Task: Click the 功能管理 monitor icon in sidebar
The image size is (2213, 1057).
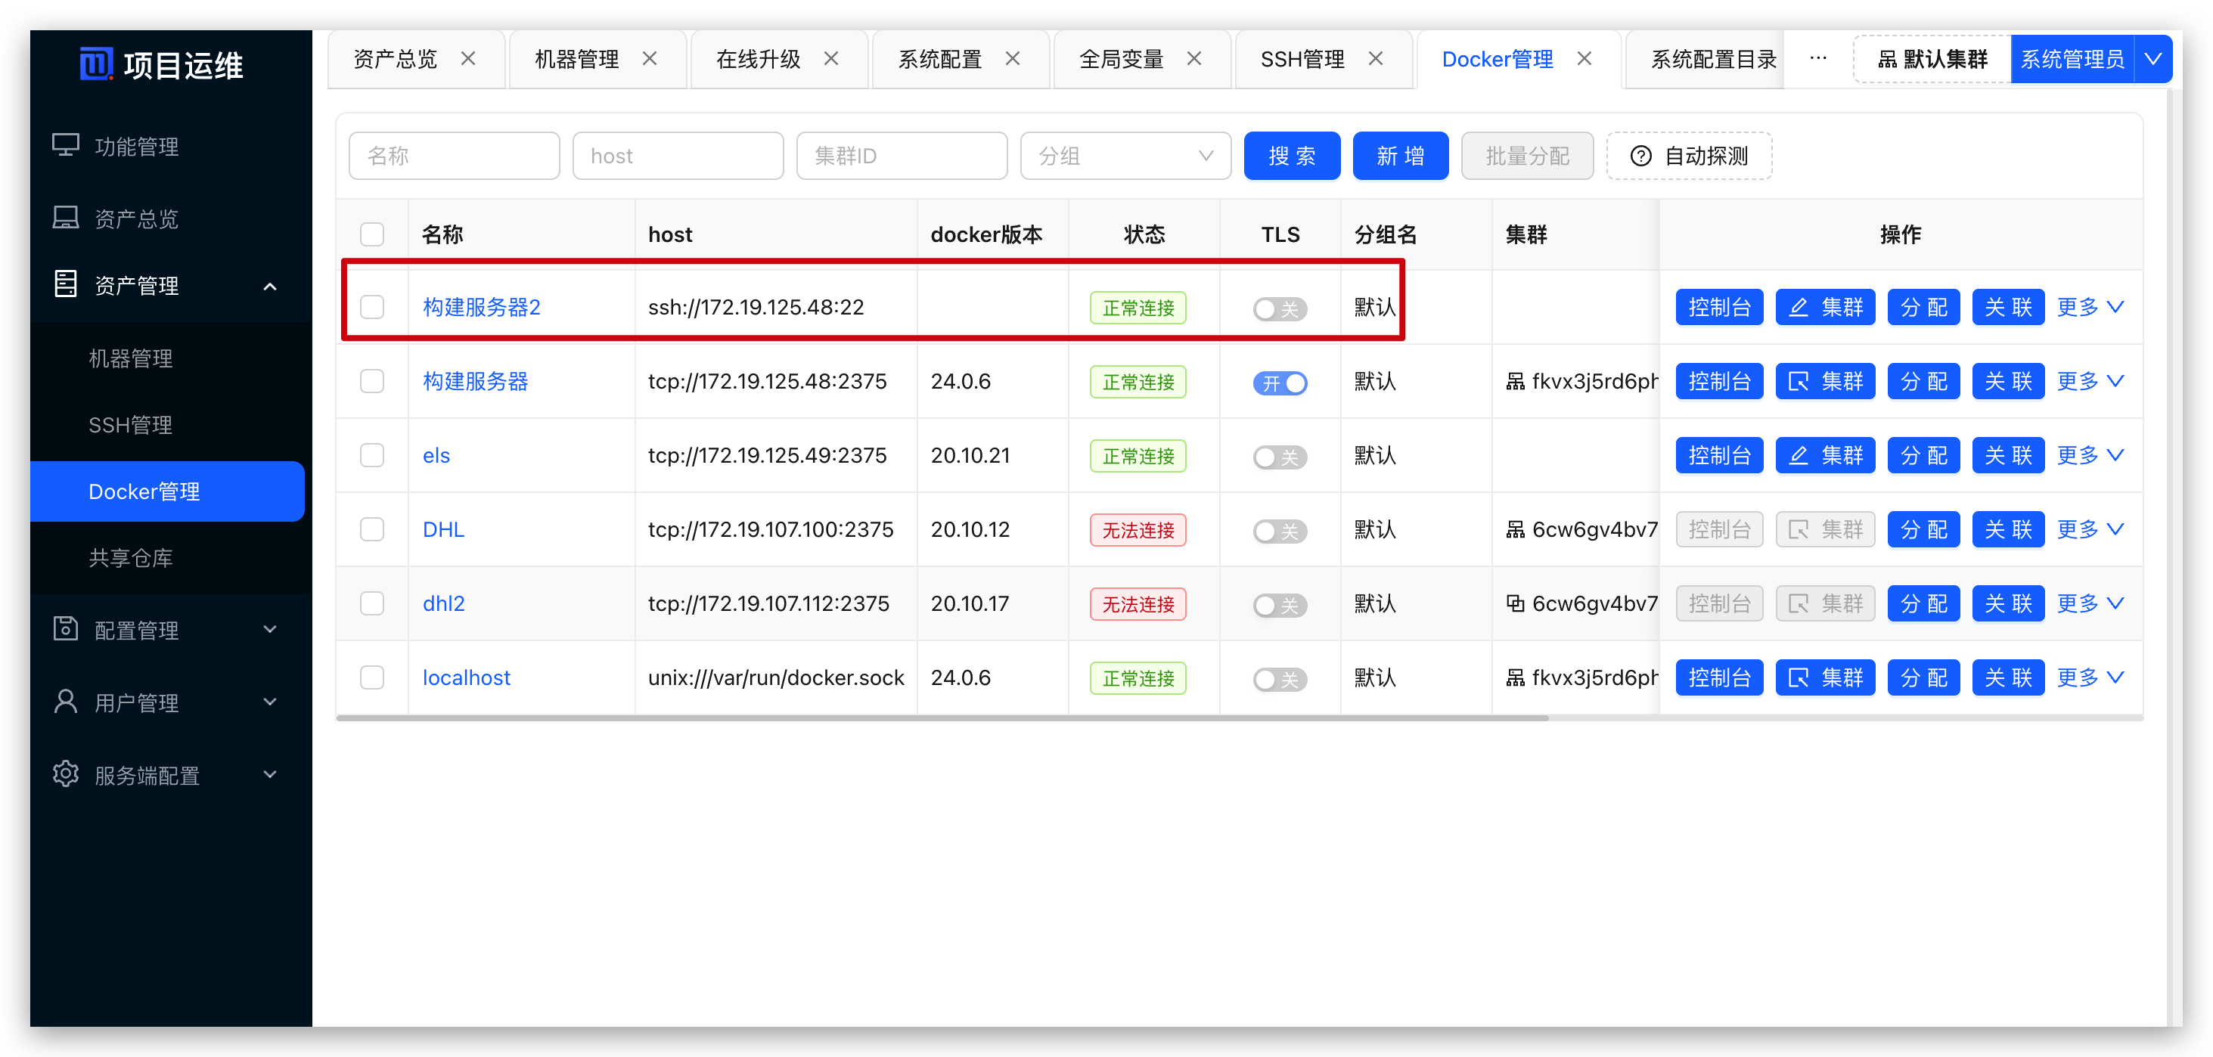Action: (65, 145)
